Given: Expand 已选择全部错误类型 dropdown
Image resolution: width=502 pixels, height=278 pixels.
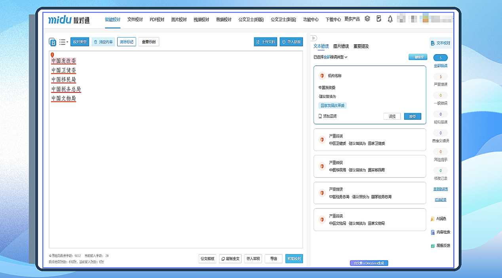Looking at the screenshot, I should pyautogui.click(x=346, y=57).
